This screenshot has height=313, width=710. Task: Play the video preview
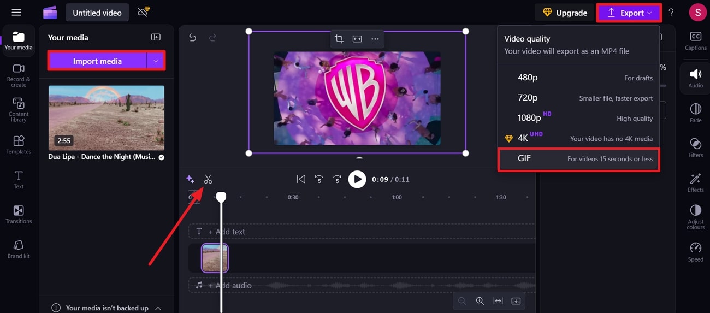(357, 179)
